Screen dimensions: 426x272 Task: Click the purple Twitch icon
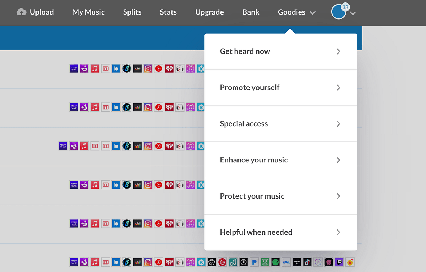(x=339, y=262)
